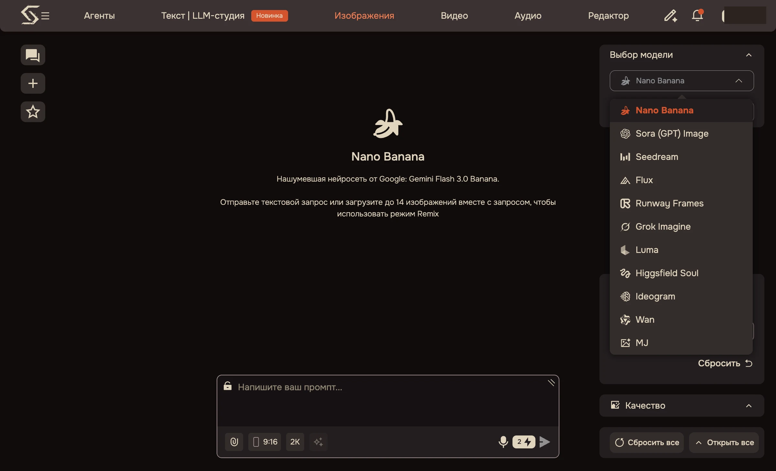Screen dimensions: 776x471
Task: Start a new chat with the plus icon
Action: pos(33,83)
